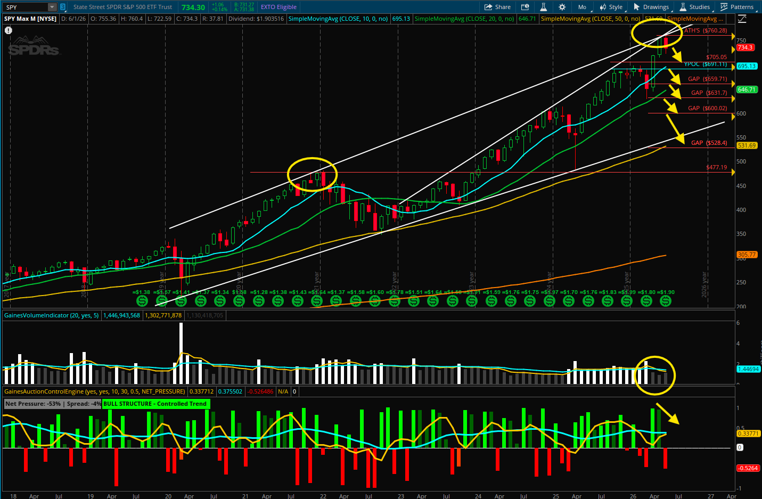Click the yellow 531.69 price axis bubble
Viewport: 762px width, 499px height.
pos(747,145)
